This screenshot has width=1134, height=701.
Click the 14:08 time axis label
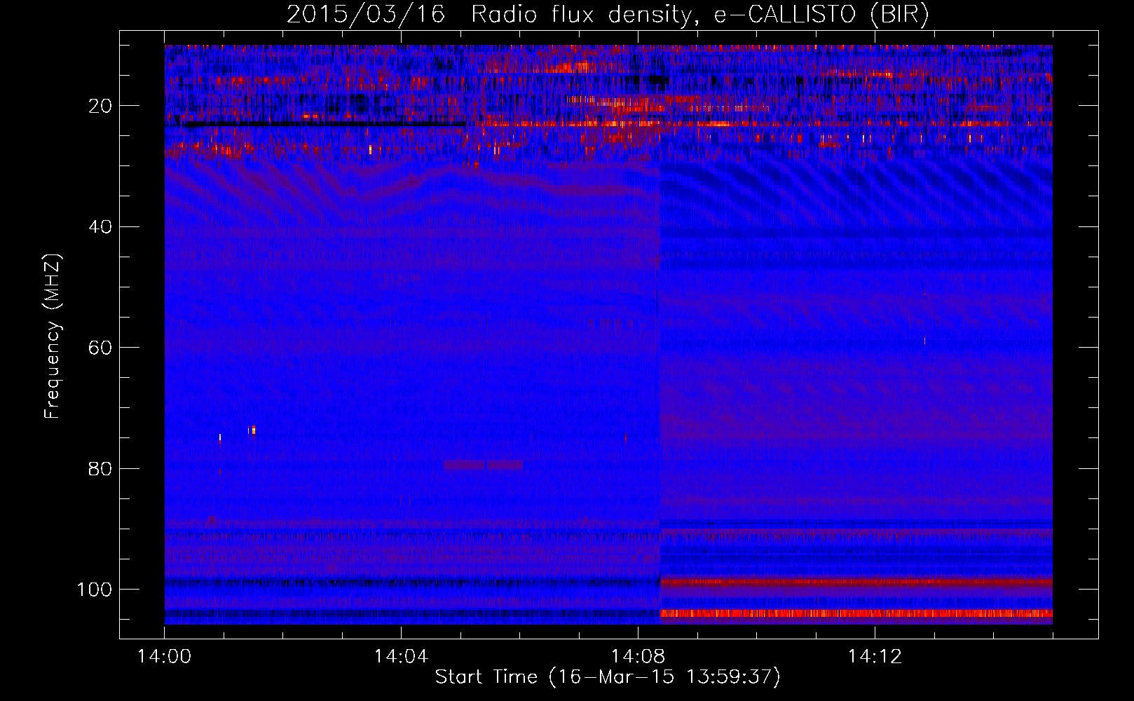point(638,656)
